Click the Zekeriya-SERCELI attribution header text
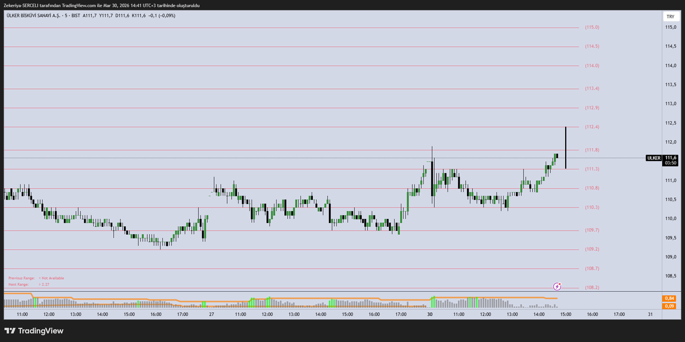This screenshot has height=342, width=685. pyautogui.click(x=101, y=5)
